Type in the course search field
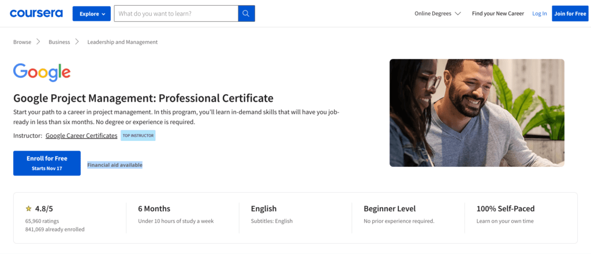591x254 pixels. (175, 13)
